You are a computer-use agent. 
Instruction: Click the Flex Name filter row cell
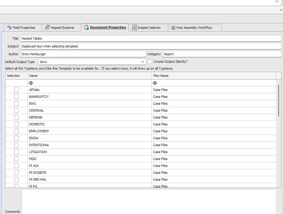coord(214,83)
